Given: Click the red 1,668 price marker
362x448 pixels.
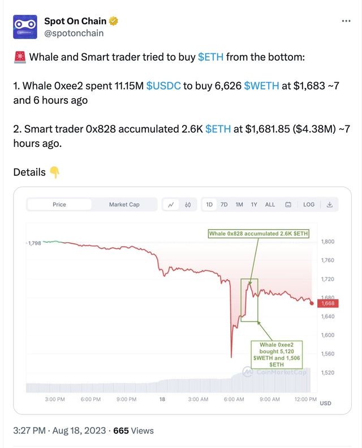Looking at the screenshot, I should 328,303.
